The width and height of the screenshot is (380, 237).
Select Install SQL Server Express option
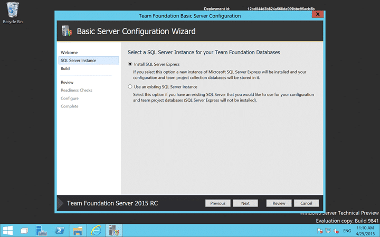(154, 64)
